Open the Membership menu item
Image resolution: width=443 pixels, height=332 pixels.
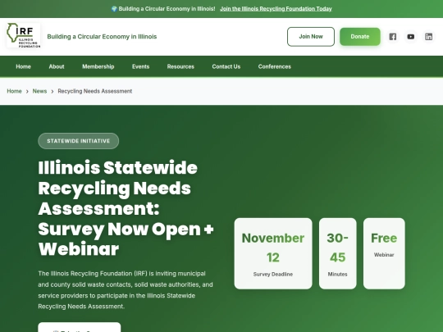pyautogui.click(x=98, y=66)
